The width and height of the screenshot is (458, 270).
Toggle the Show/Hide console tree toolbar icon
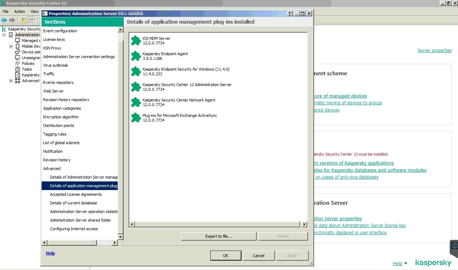tap(32, 20)
